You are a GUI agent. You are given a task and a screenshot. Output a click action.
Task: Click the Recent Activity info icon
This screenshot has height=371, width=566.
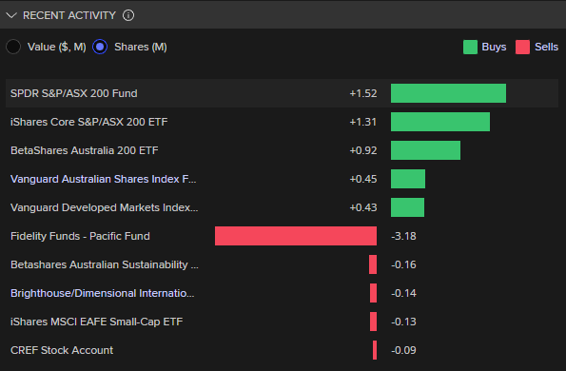[x=128, y=15]
